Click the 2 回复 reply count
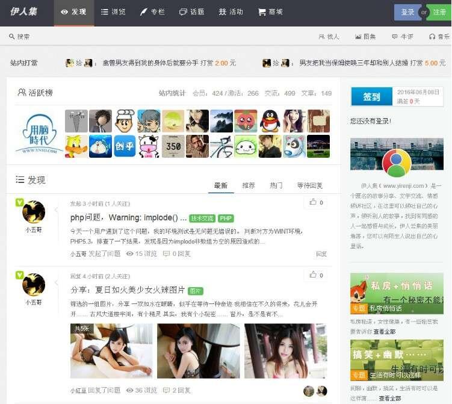The height and width of the screenshot is (404, 452). click(x=177, y=390)
